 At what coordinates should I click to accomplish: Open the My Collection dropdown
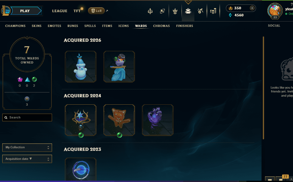[x=27, y=147]
